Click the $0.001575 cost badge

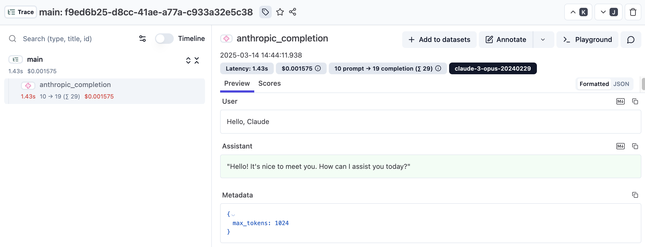point(301,69)
